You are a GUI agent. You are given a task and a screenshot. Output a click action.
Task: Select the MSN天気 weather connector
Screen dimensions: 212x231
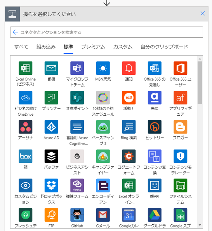coord(103,68)
